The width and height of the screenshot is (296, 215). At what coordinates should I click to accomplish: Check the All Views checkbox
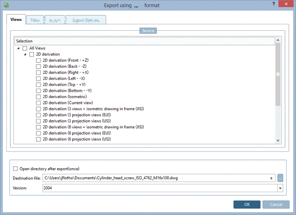25,48
